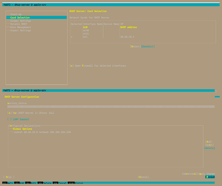
Task: Select Expert Settings in the tree
Action: pos(20,31)
